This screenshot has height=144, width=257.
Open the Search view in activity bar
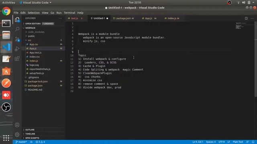17,29
